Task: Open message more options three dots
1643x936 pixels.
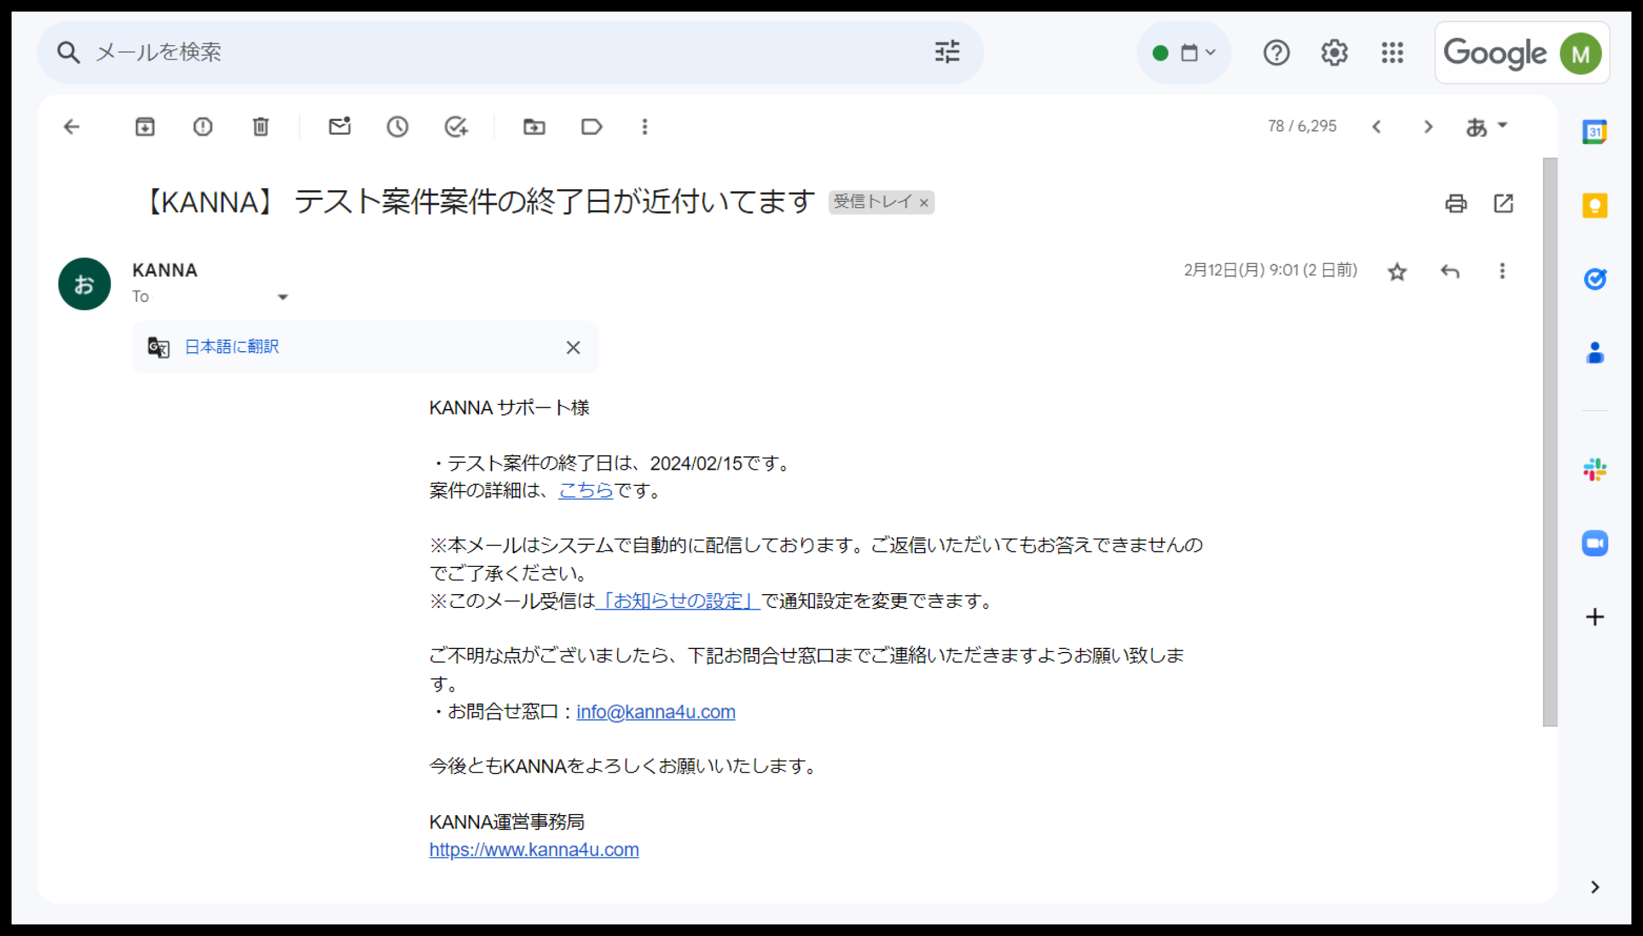Action: coord(1502,271)
